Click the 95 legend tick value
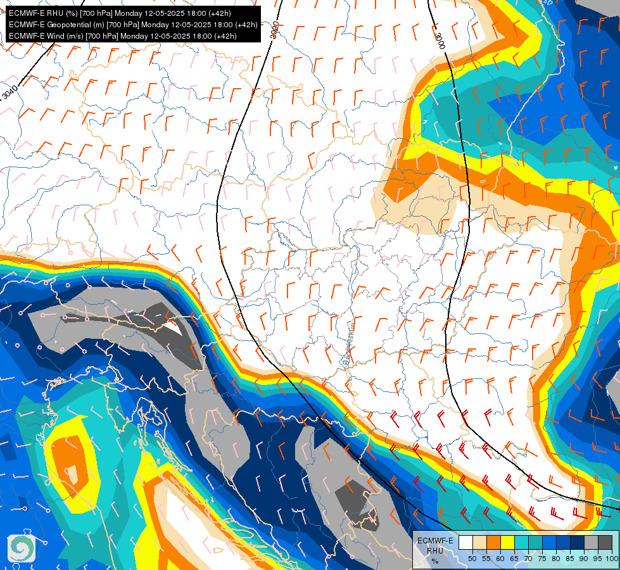The image size is (620, 570). click(x=597, y=559)
